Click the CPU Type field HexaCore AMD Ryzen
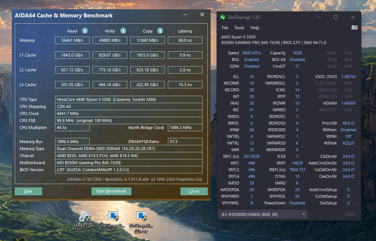 click(129, 99)
